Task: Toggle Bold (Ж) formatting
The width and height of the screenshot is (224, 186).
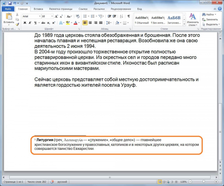Action: coord(25,23)
